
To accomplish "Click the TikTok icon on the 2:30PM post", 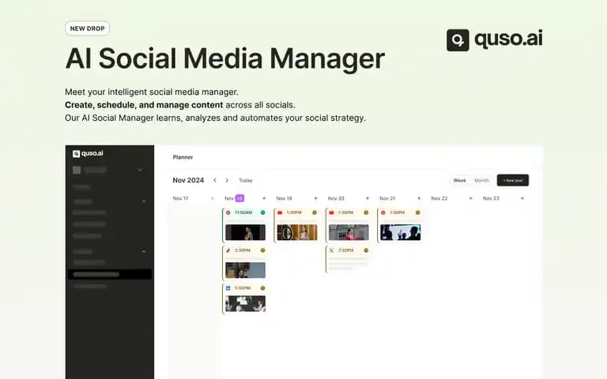I will tap(228, 250).
